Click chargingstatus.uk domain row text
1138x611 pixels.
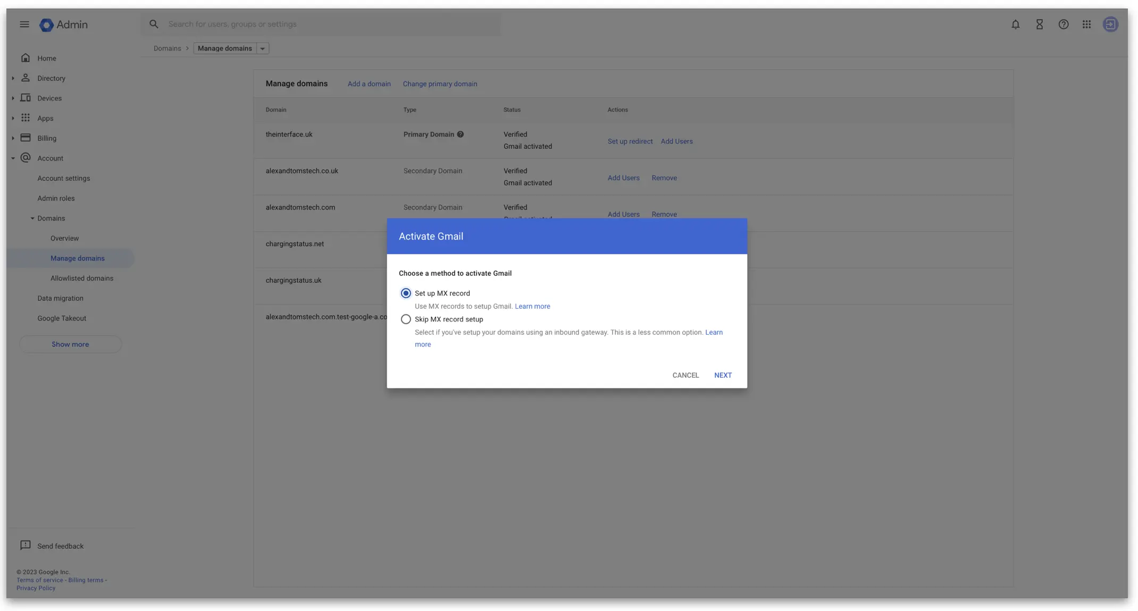tap(294, 281)
